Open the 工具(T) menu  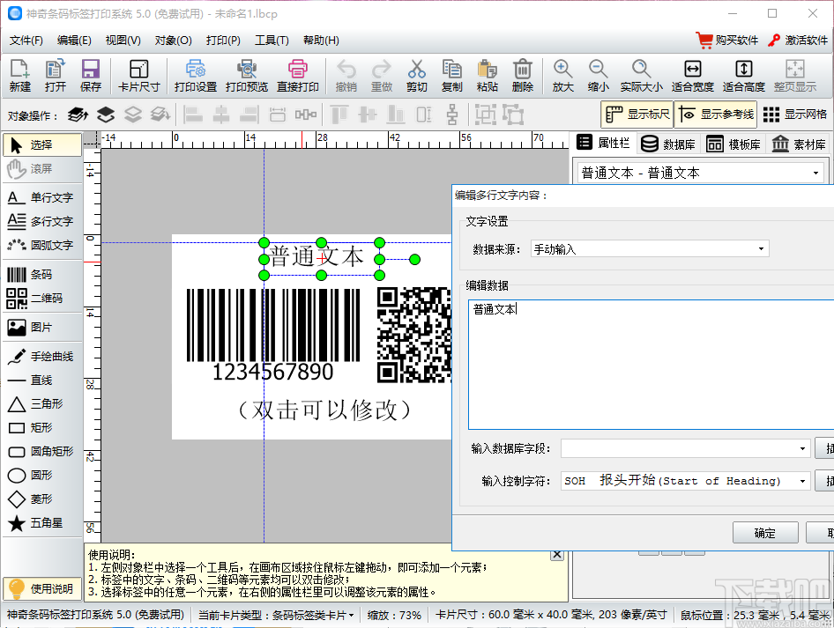pos(272,40)
